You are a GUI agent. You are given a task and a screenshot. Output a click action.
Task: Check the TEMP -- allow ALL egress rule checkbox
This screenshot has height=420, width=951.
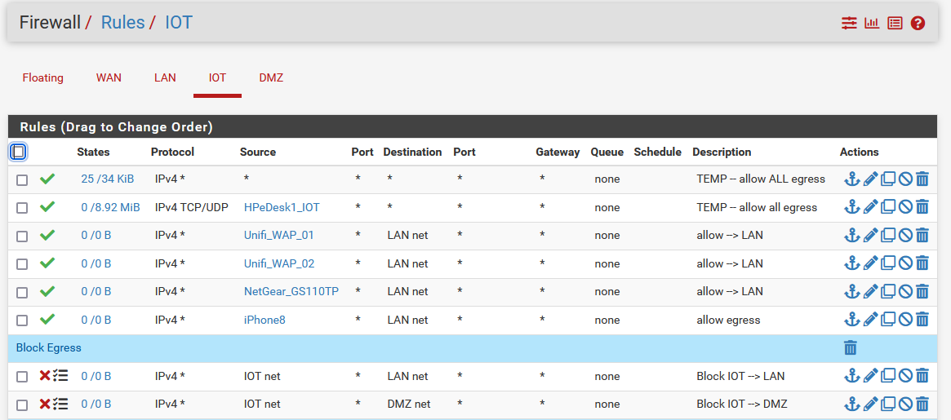(22, 180)
